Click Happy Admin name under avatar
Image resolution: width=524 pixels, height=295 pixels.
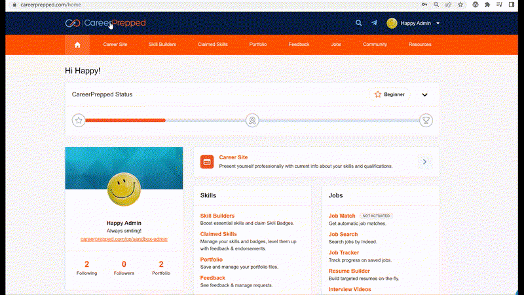pos(124,223)
